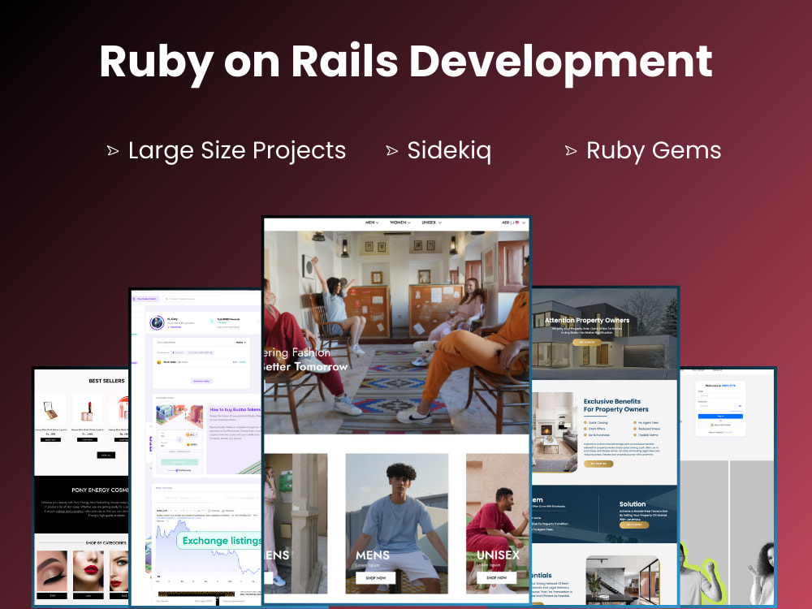This screenshot has width=812, height=609.
Task: Open the MEN dropdown in fashion site
Action: pos(372,222)
